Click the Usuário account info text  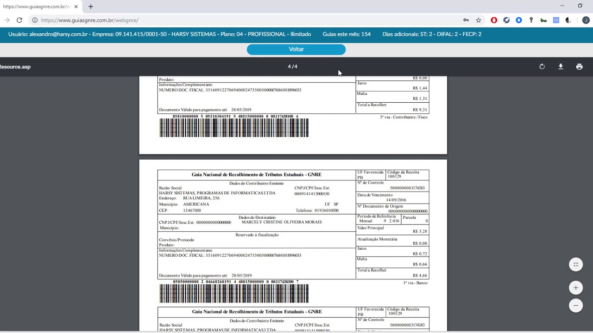pyautogui.click(x=159, y=34)
